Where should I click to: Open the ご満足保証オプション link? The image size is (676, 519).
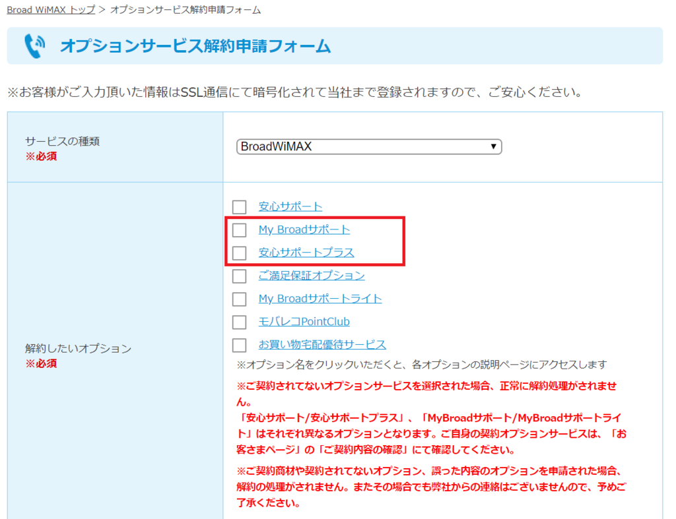(x=312, y=276)
